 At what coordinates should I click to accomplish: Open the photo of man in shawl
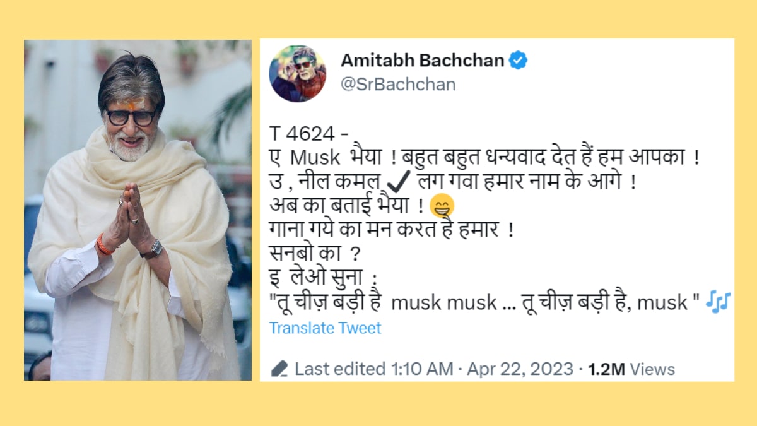138,210
